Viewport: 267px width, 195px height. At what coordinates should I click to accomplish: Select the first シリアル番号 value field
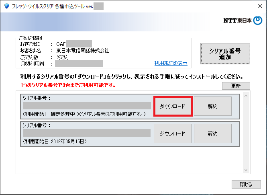[87, 106]
